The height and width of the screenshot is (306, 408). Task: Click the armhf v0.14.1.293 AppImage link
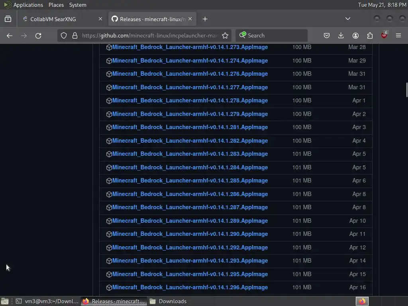(190, 261)
